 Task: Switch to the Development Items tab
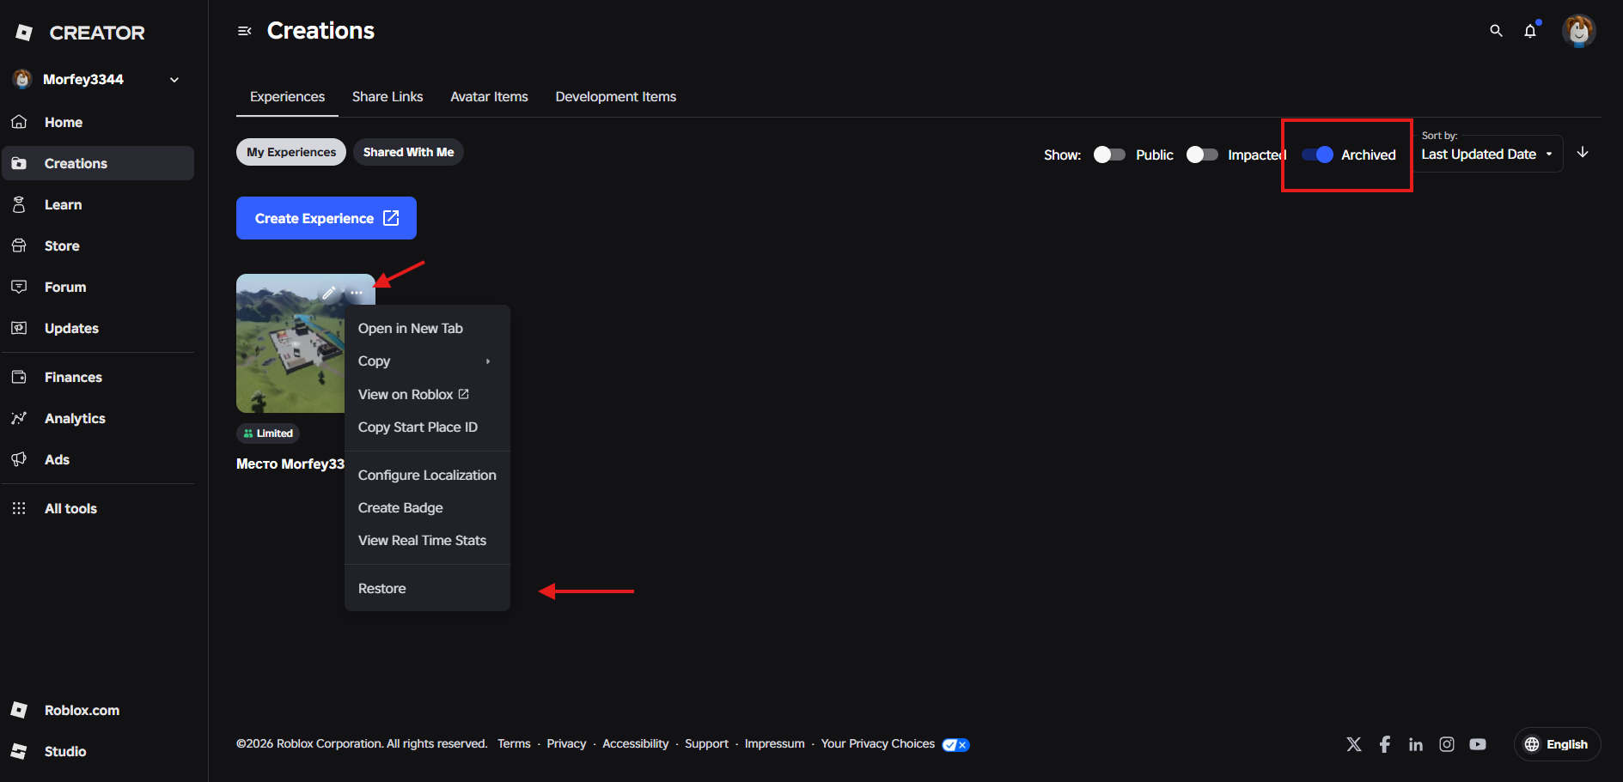click(x=616, y=97)
